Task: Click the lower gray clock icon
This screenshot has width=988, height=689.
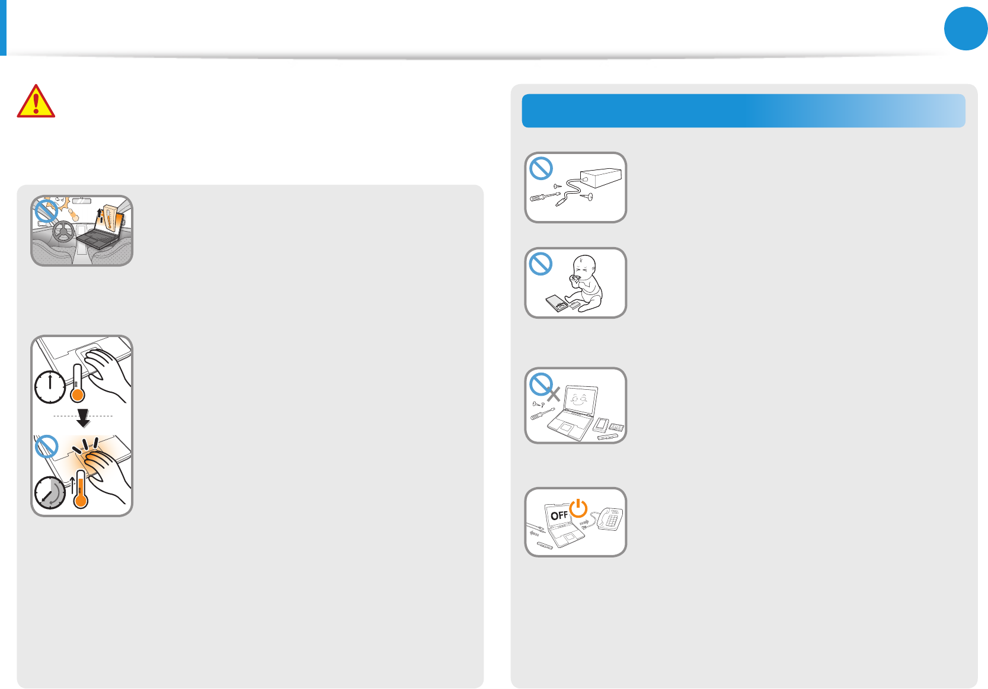Action: [50, 493]
